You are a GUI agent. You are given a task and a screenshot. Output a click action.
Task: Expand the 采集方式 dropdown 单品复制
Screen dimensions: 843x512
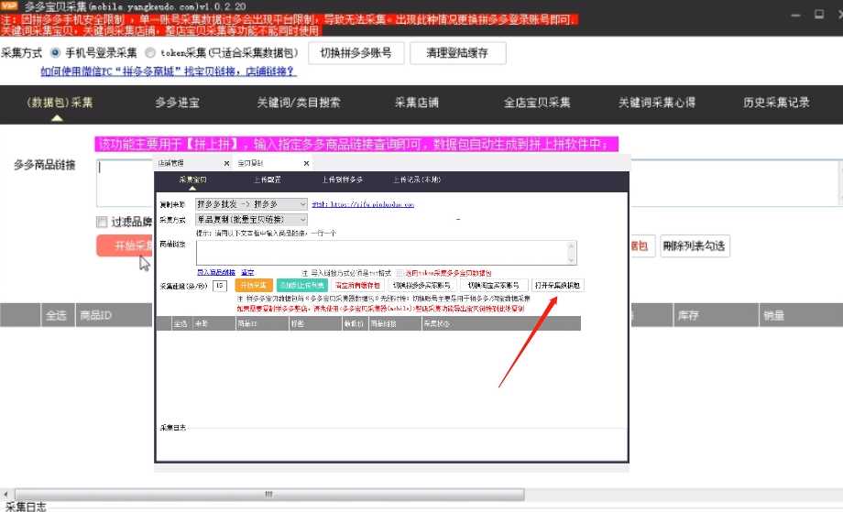coord(252,220)
